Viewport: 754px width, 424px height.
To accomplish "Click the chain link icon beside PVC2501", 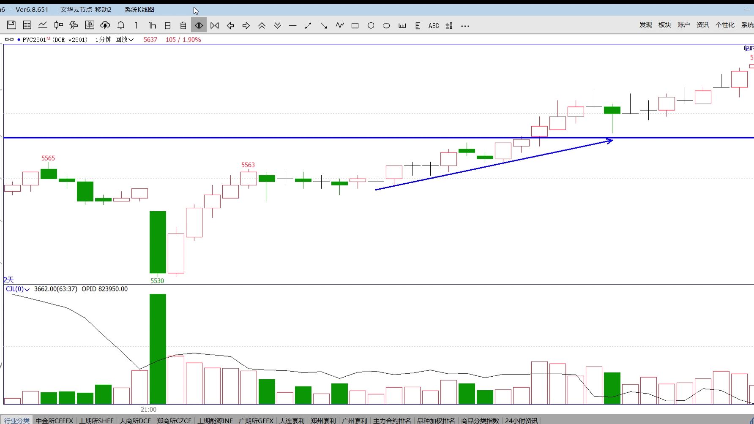I will point(9,39).
